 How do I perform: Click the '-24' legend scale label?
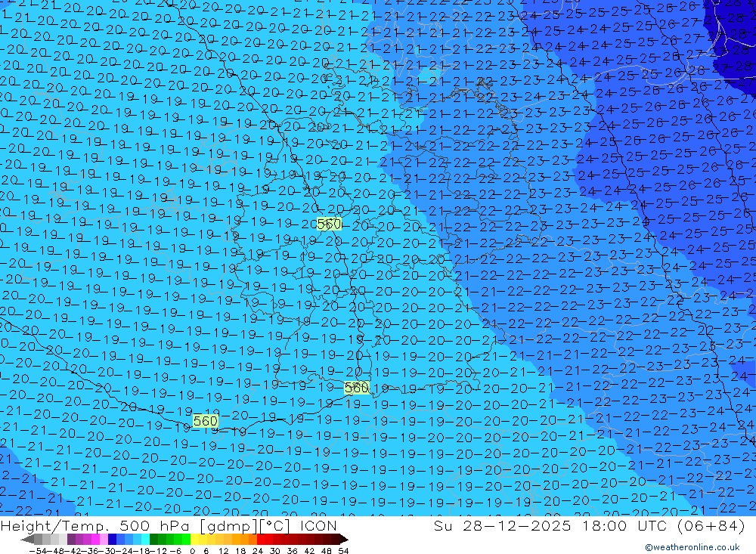coord(125,551)
